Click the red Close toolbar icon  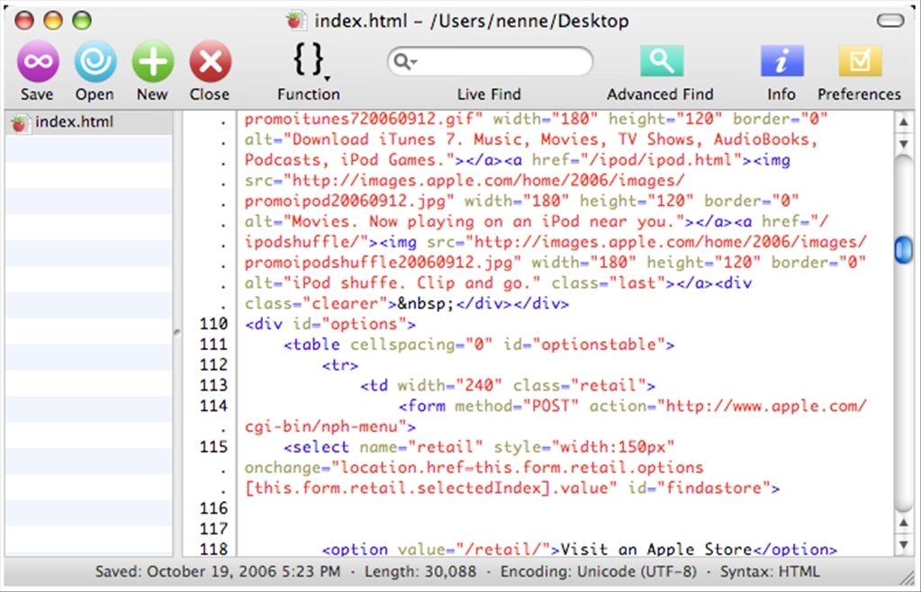(210, 61)
